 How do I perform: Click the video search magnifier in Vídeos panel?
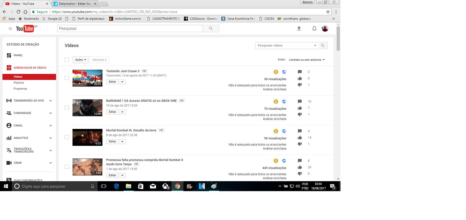[x=323, y=46]
